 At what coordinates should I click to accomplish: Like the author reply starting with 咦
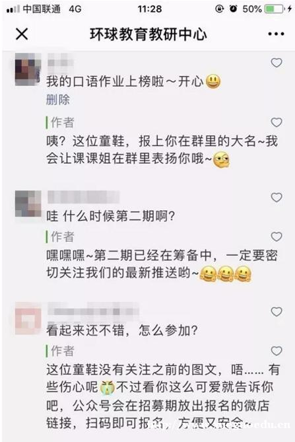(x=277, y=122)
